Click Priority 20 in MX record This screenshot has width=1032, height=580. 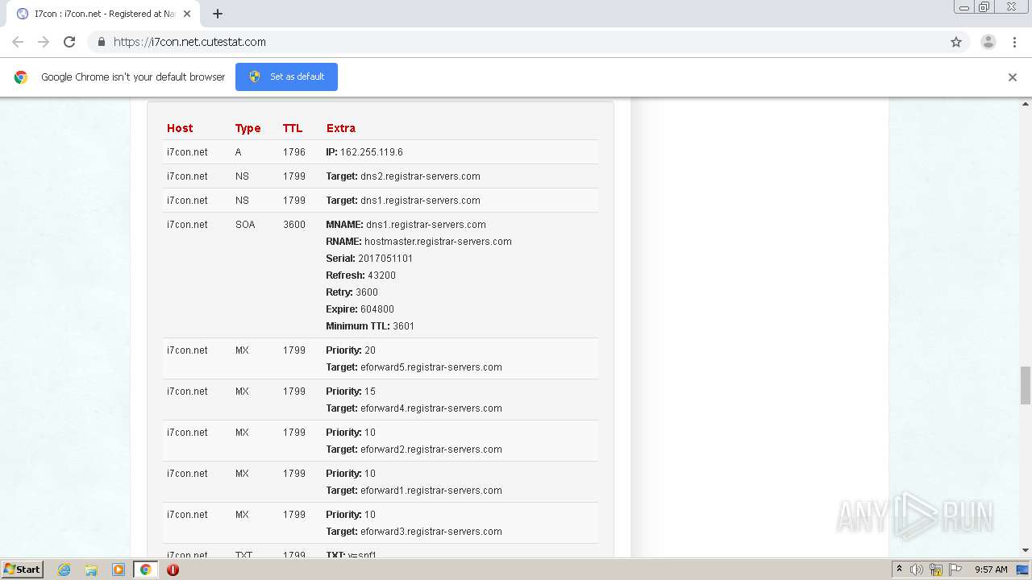pyautogui.click(x=351, y=350)
